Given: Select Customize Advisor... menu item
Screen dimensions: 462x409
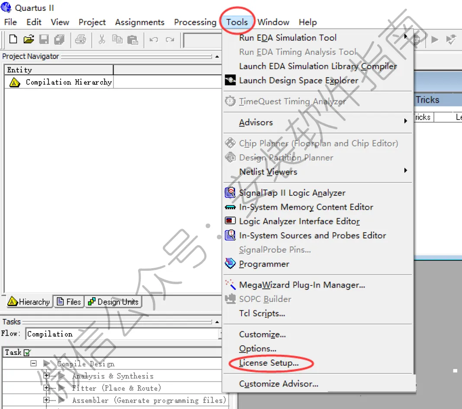Looking at the screenshot, I should click(x=278, y=383).
